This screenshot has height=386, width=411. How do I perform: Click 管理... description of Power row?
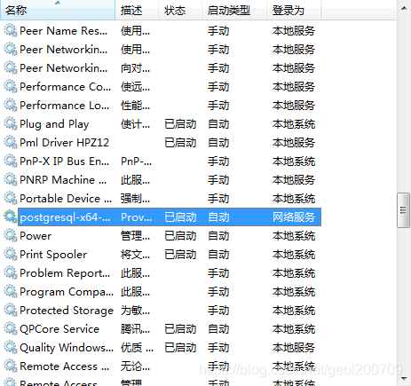[x=135, y=236]
